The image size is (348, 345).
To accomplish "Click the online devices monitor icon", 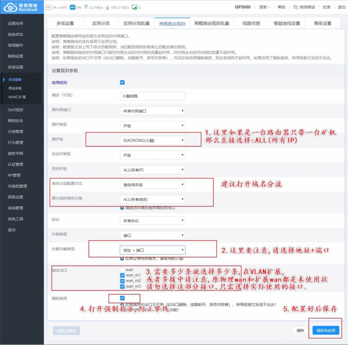I will click(x=134, y=7).
